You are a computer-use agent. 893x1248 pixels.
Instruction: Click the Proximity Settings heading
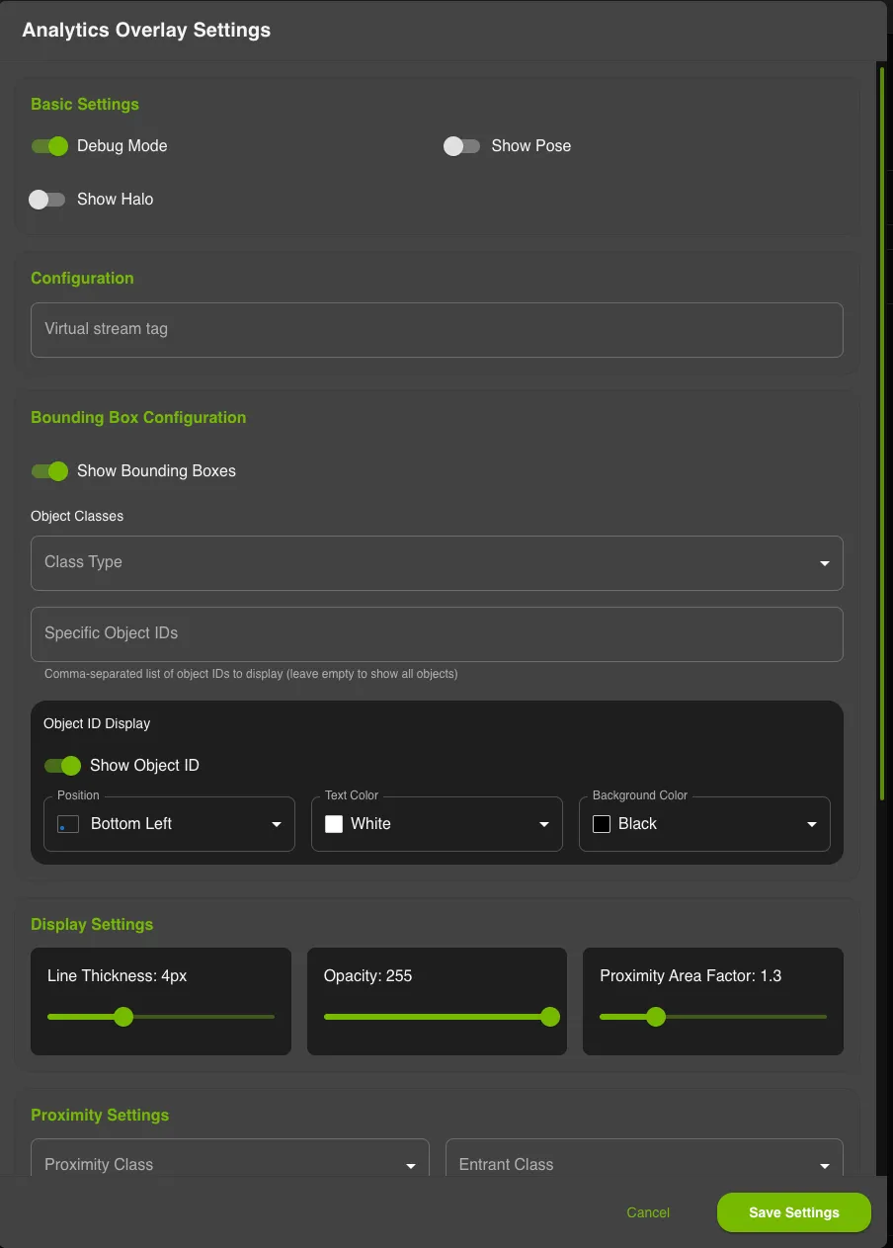tap(100, 1116)
